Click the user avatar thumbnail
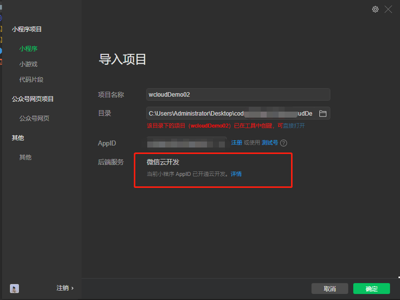Screen dimensions: 400x300 coord(14,289)
